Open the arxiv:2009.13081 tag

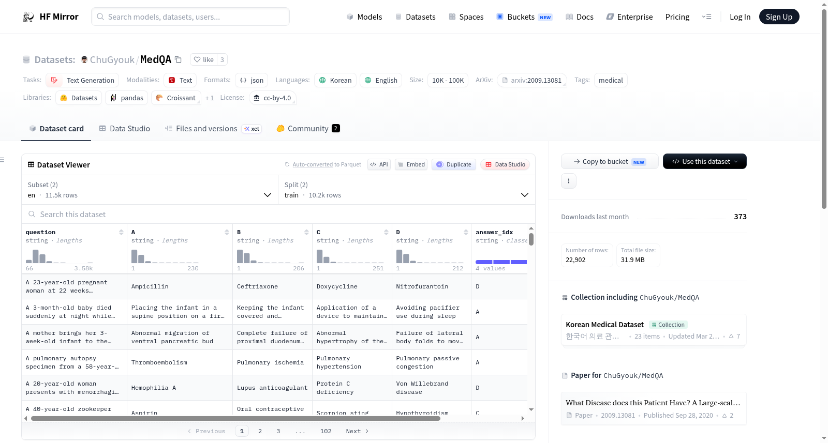point(532,80)
